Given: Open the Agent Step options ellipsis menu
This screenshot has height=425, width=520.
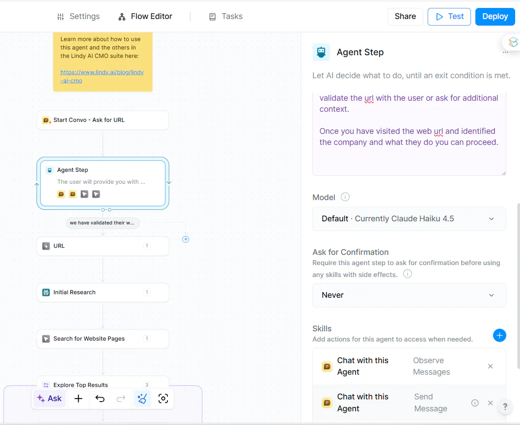Looking at the screenshot, I should point(505,52).
